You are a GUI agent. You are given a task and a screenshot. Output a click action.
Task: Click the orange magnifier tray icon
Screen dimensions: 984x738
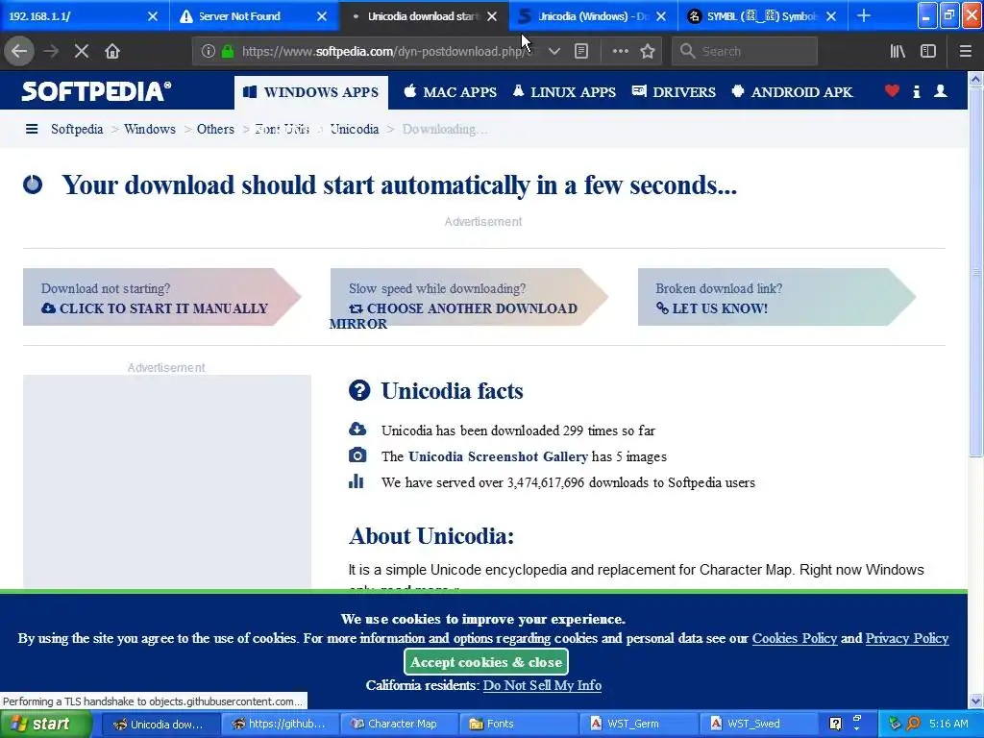(913, 724)
